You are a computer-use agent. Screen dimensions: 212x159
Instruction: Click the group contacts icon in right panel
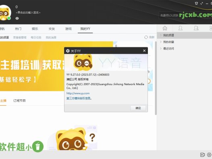point(196,28)
